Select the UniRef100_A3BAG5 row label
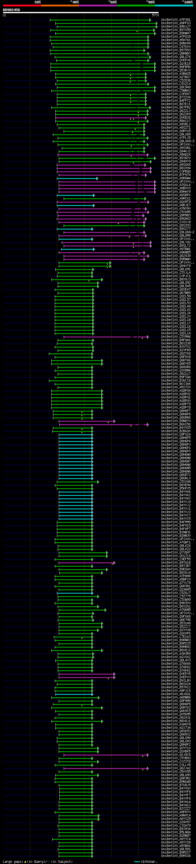Screen dimensions: 196x864 pyautogui.click(x=176, y=74)
